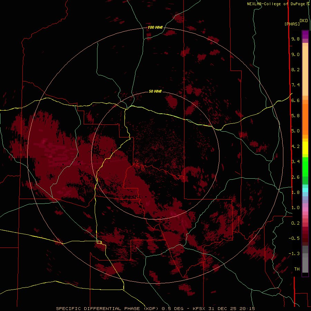Click the Specific Differential Phase caption at bottom
The height and width of the screenshot is (311, 311).
[155, 309]
